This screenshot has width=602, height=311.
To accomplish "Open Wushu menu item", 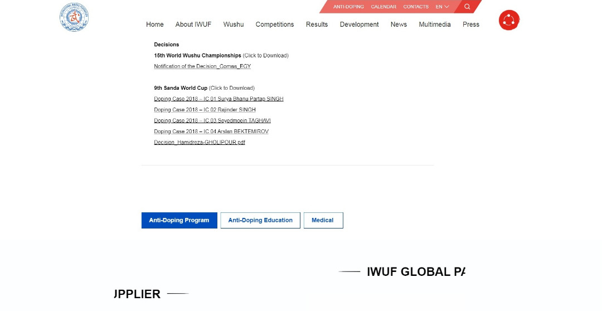I will (x=234, y=24).
